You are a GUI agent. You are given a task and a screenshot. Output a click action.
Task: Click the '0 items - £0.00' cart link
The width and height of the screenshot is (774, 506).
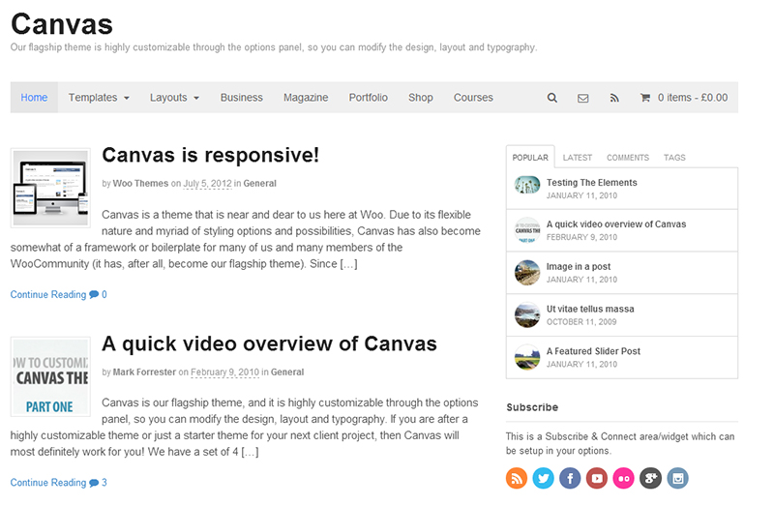tap(693, 98)
